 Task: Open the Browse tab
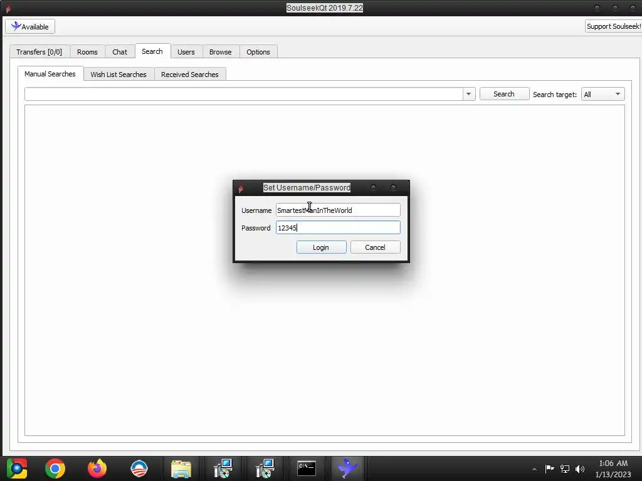(x=220, y=52)
